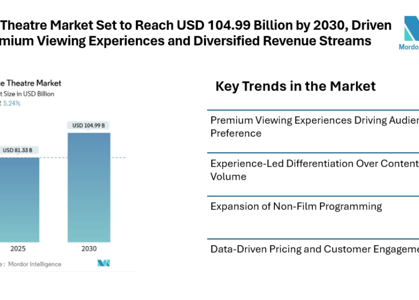Open the Experience-Led Differentiation trend item
Viewport: 419px width, 300px height.
pyautogui.click(x=314, y=170)
